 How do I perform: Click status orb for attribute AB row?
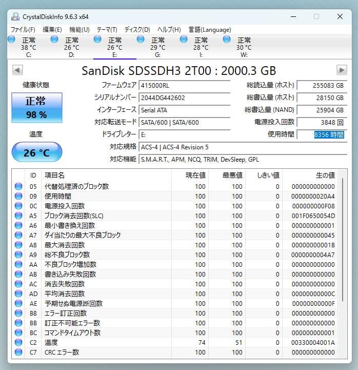(x=18, y=274)
